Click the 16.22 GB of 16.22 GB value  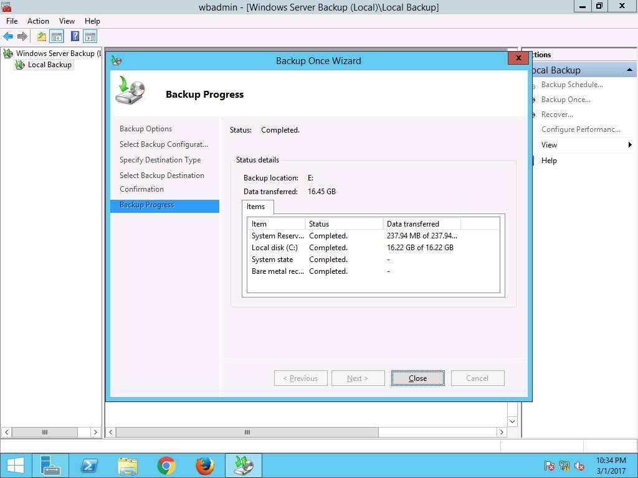[x=420, y=248]
